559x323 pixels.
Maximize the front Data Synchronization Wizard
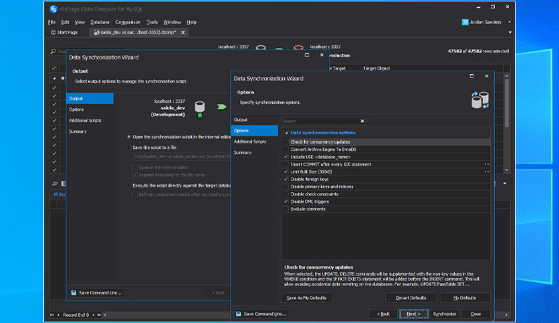(x=471, y=76)
